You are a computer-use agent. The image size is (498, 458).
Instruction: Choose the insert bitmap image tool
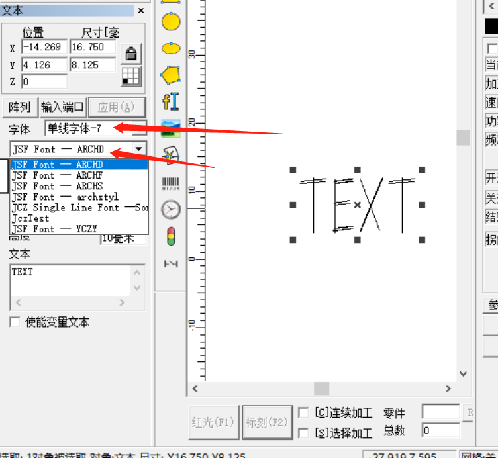click(171, 128)
